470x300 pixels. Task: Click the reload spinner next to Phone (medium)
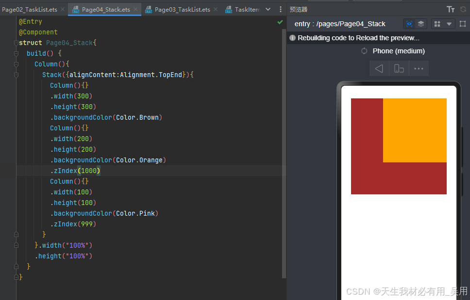364,51
